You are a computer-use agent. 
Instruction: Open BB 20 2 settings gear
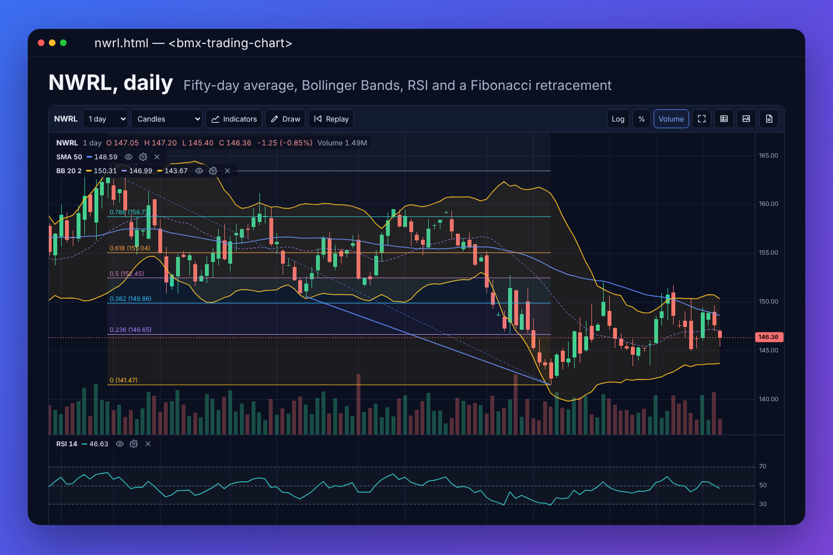pyautogui.click(x=213, y=171)
